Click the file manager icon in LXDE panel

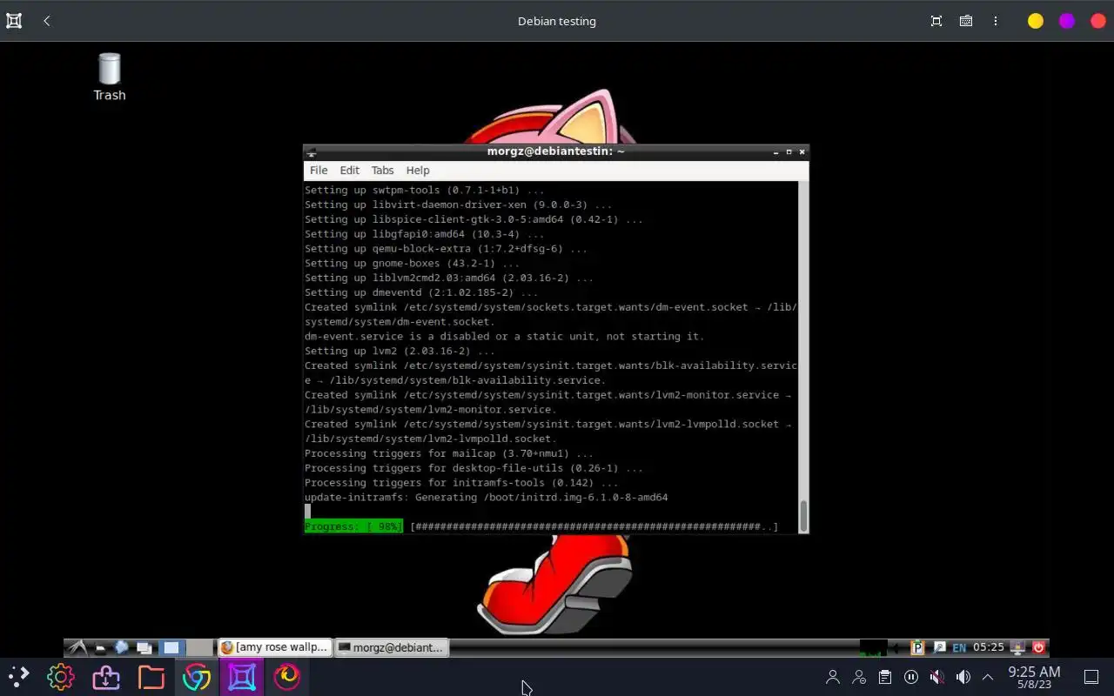click(x=100, y=648)
